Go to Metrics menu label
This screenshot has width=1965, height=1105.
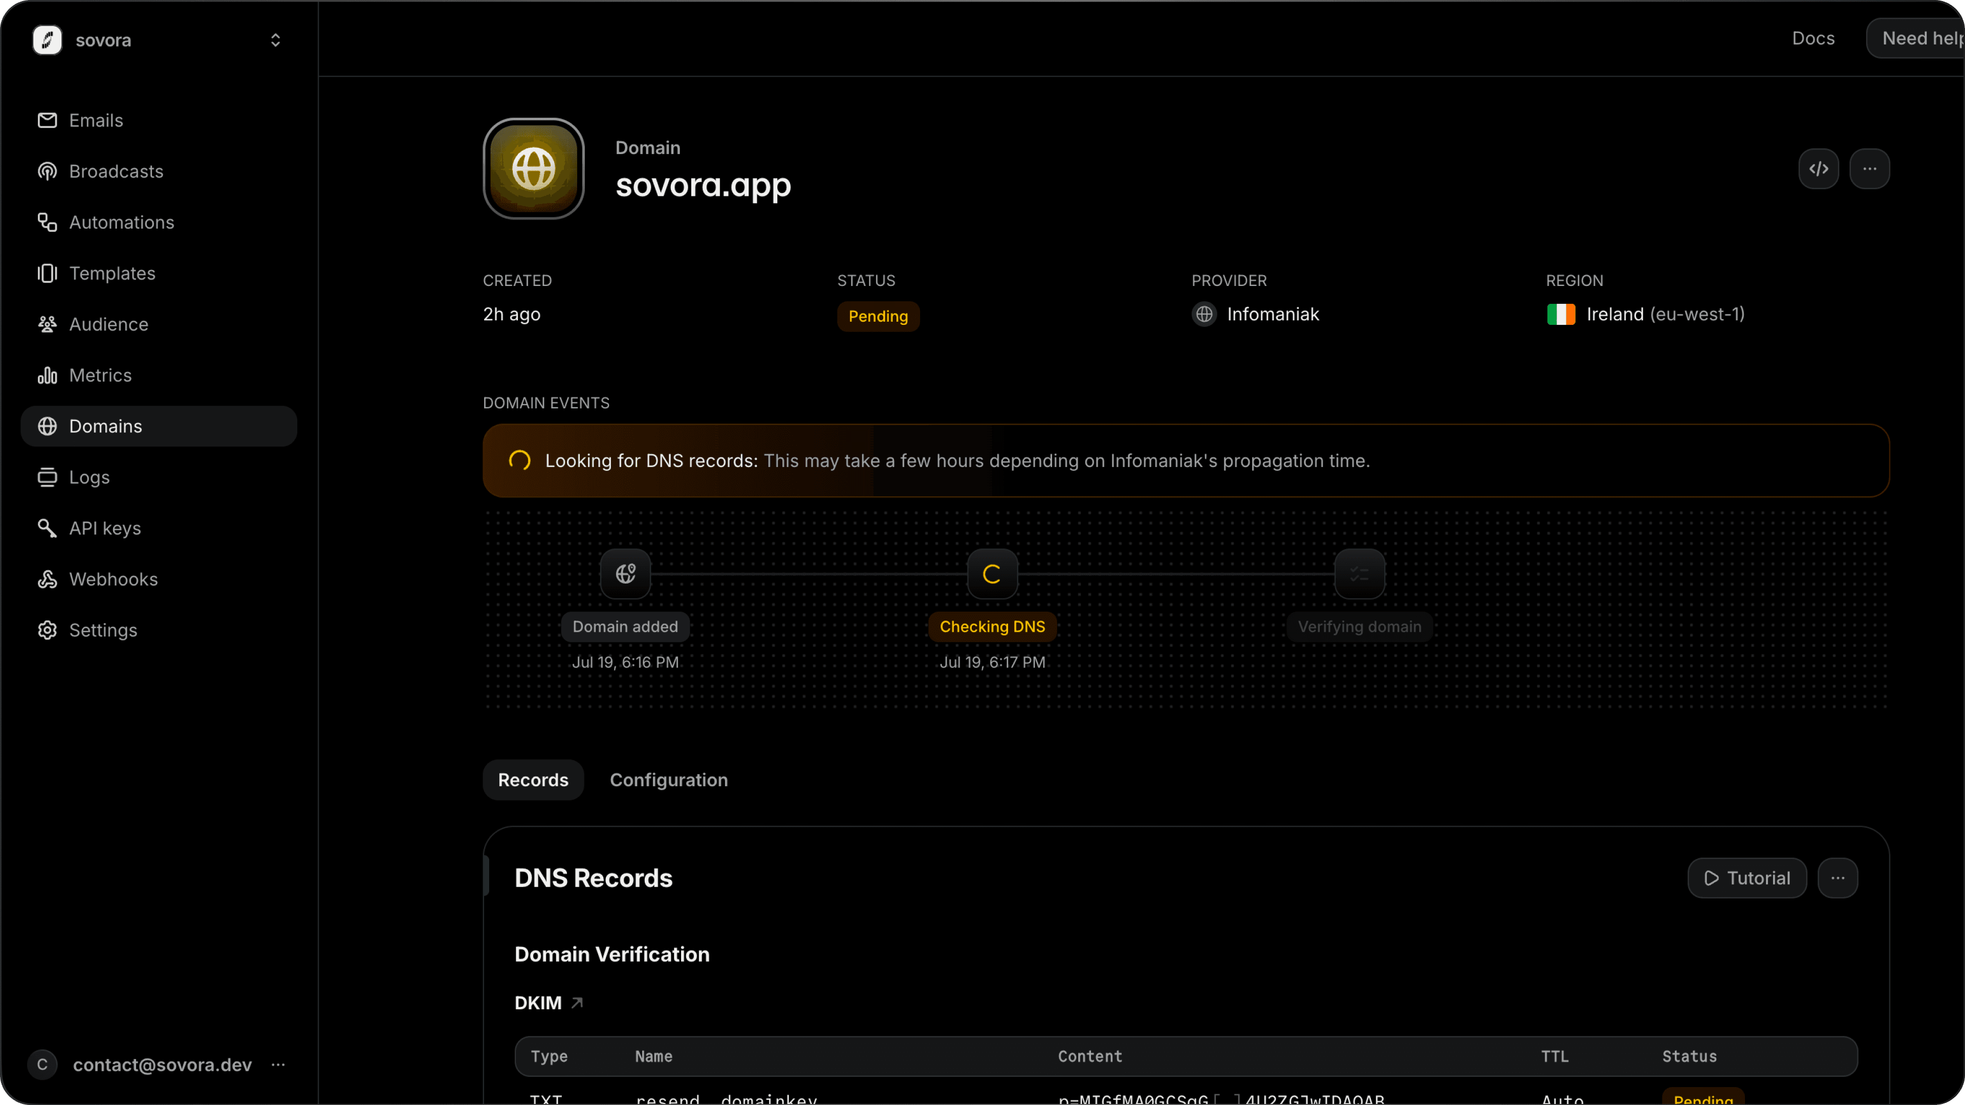coord(101,375)
